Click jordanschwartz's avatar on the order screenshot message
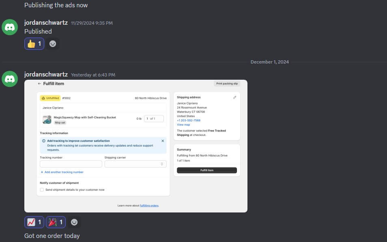The image size is (387, 242). click(10, 79)
